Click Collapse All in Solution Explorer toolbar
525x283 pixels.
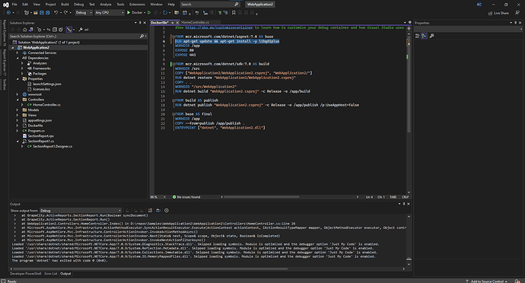click(55, 30)
